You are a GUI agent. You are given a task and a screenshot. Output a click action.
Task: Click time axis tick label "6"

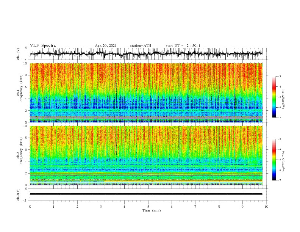point(172,207)
